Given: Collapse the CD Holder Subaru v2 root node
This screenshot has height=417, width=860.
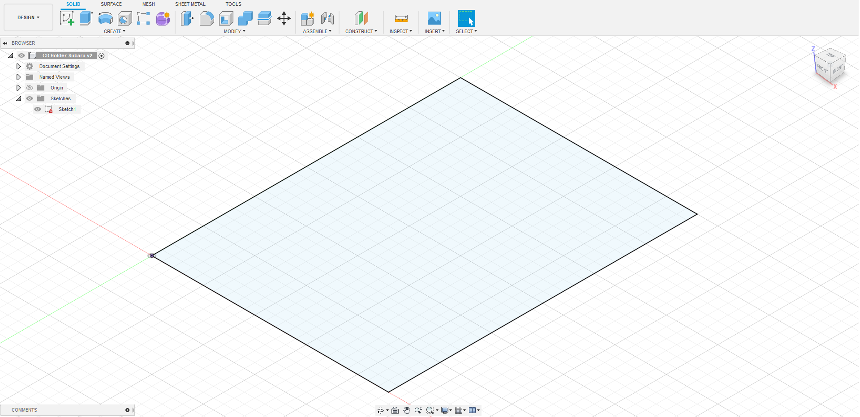Looking at the screenshot, I should pos(11,55).
